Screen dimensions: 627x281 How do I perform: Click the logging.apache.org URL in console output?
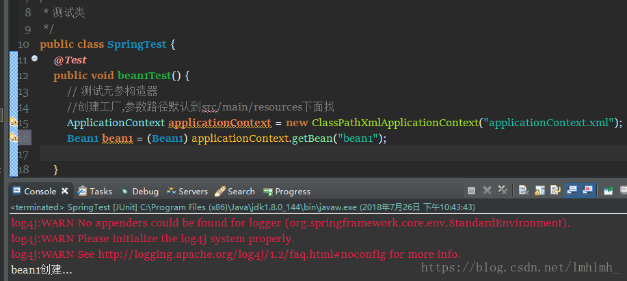pyautogui.click(x=242, y=254)
